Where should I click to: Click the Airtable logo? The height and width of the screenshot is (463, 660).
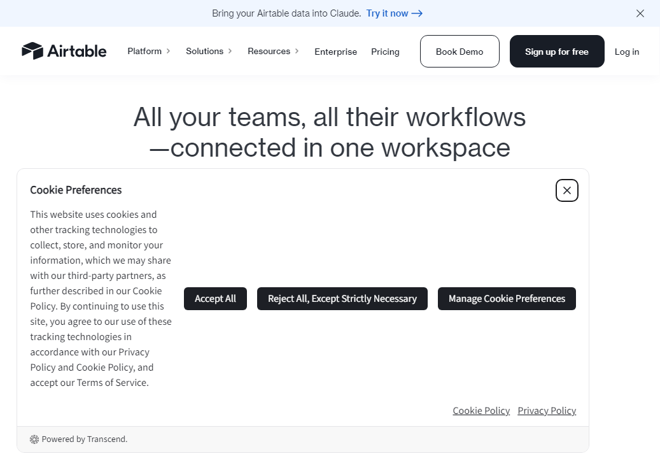pyautogui.click(x=64, y=51)
